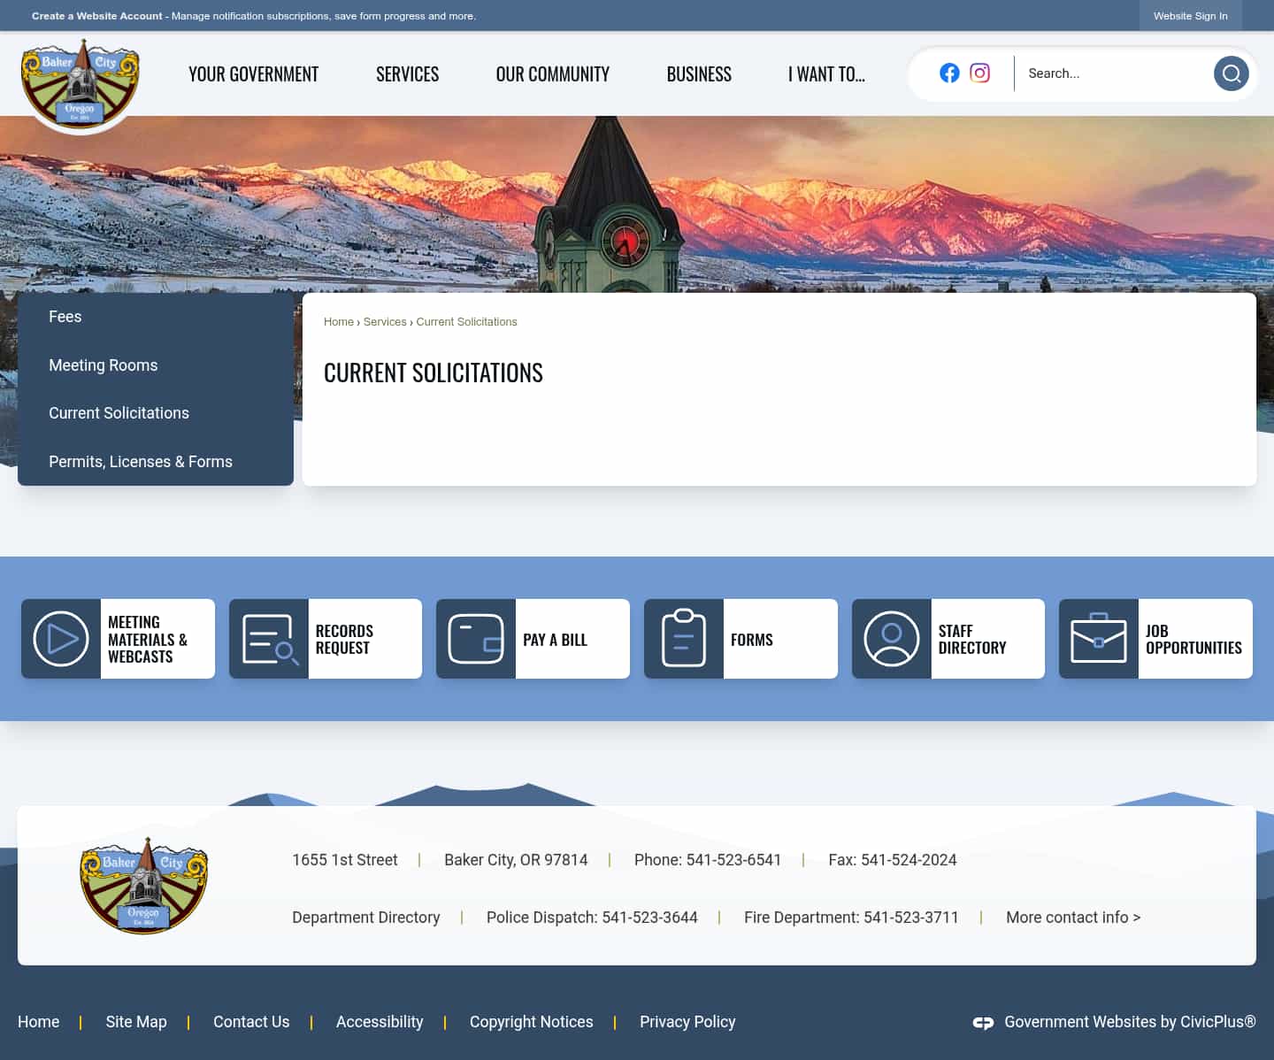Viewport: 1274px width, 1060px height.
Task: Focus the Search input field
Action: 1114,73
